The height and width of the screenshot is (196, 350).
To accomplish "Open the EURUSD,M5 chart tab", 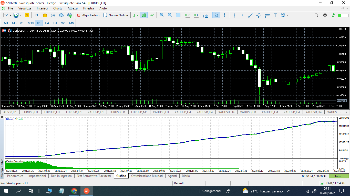I will [x=139, y=112].
